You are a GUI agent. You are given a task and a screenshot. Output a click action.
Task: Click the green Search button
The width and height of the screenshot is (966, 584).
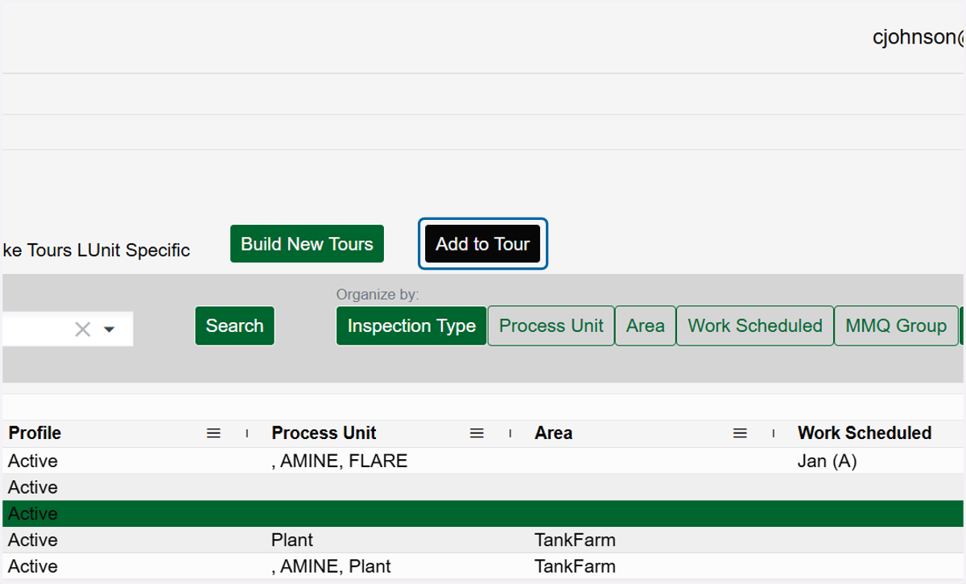pos(234,326)
